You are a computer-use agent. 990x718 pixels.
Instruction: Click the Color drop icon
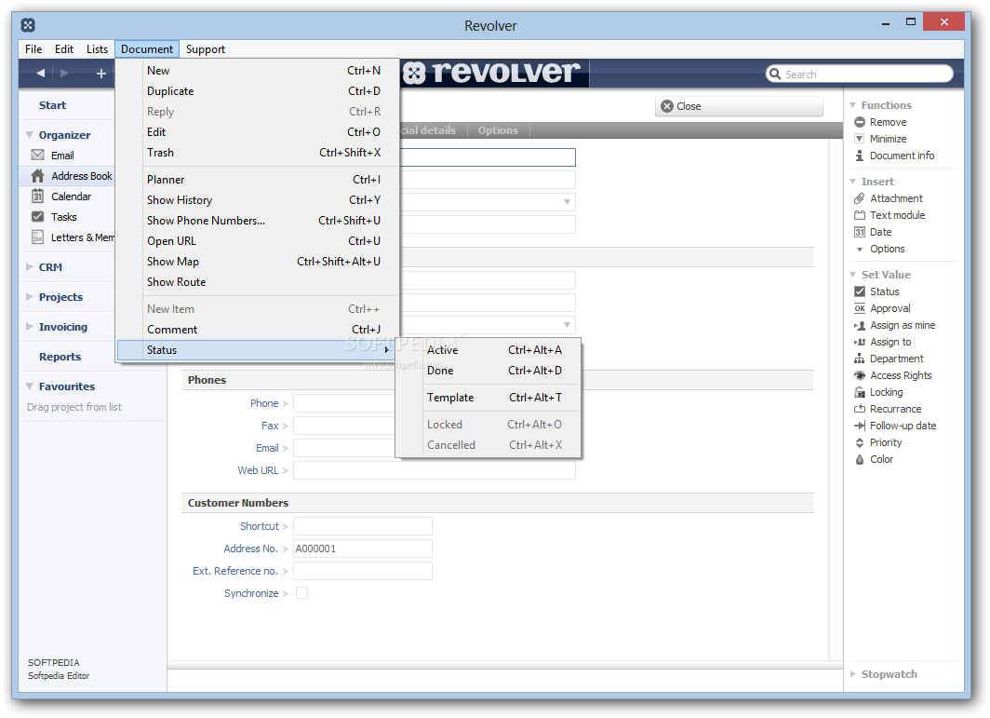tap(860, 459)
